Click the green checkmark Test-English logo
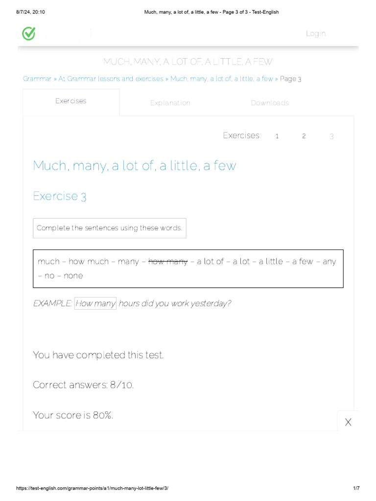This screenshot has width=376, height=501. click(x=29, y=33)
